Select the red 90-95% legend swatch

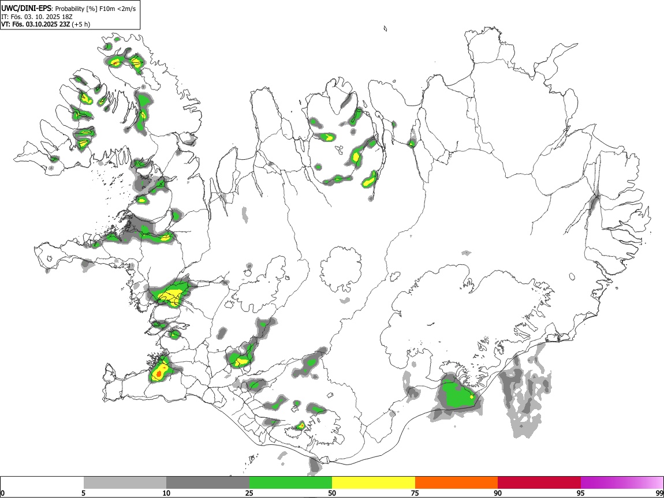pyautogui.click(x=539, y=483)
